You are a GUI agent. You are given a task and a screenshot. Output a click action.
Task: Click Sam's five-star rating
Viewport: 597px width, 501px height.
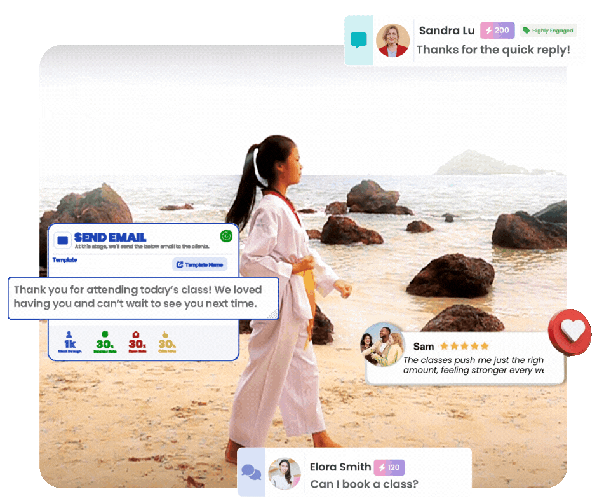click(464, 347)
